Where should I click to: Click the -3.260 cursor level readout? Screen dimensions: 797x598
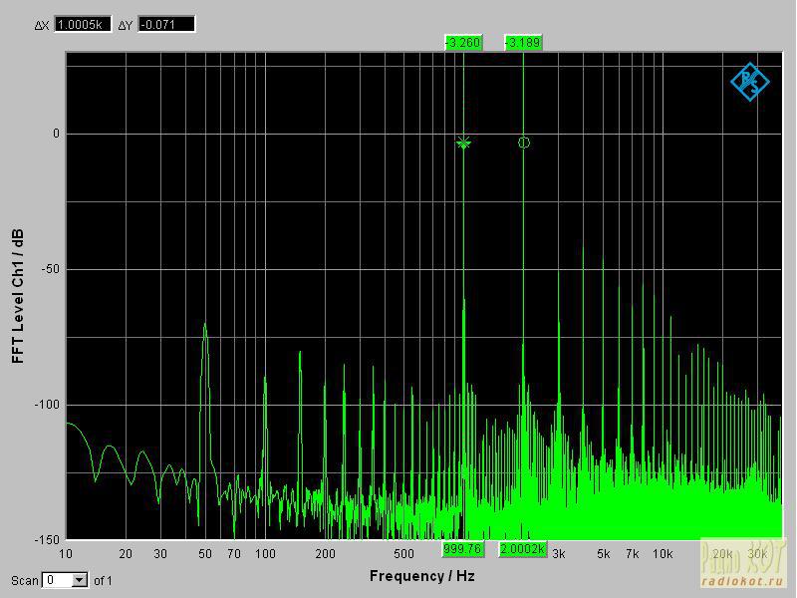pos(463,42)
